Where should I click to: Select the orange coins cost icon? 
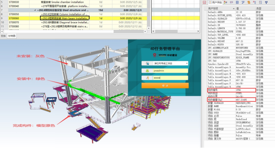[249, 2]
